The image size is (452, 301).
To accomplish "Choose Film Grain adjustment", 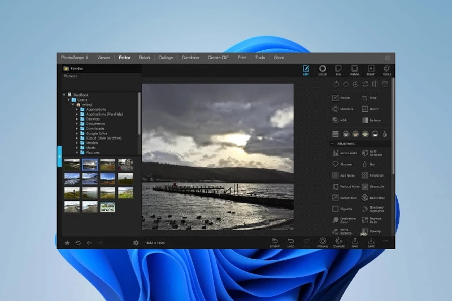I will click(x=373, y=175).
